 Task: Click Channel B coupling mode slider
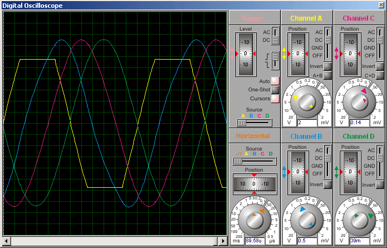(x=327, y=162)
